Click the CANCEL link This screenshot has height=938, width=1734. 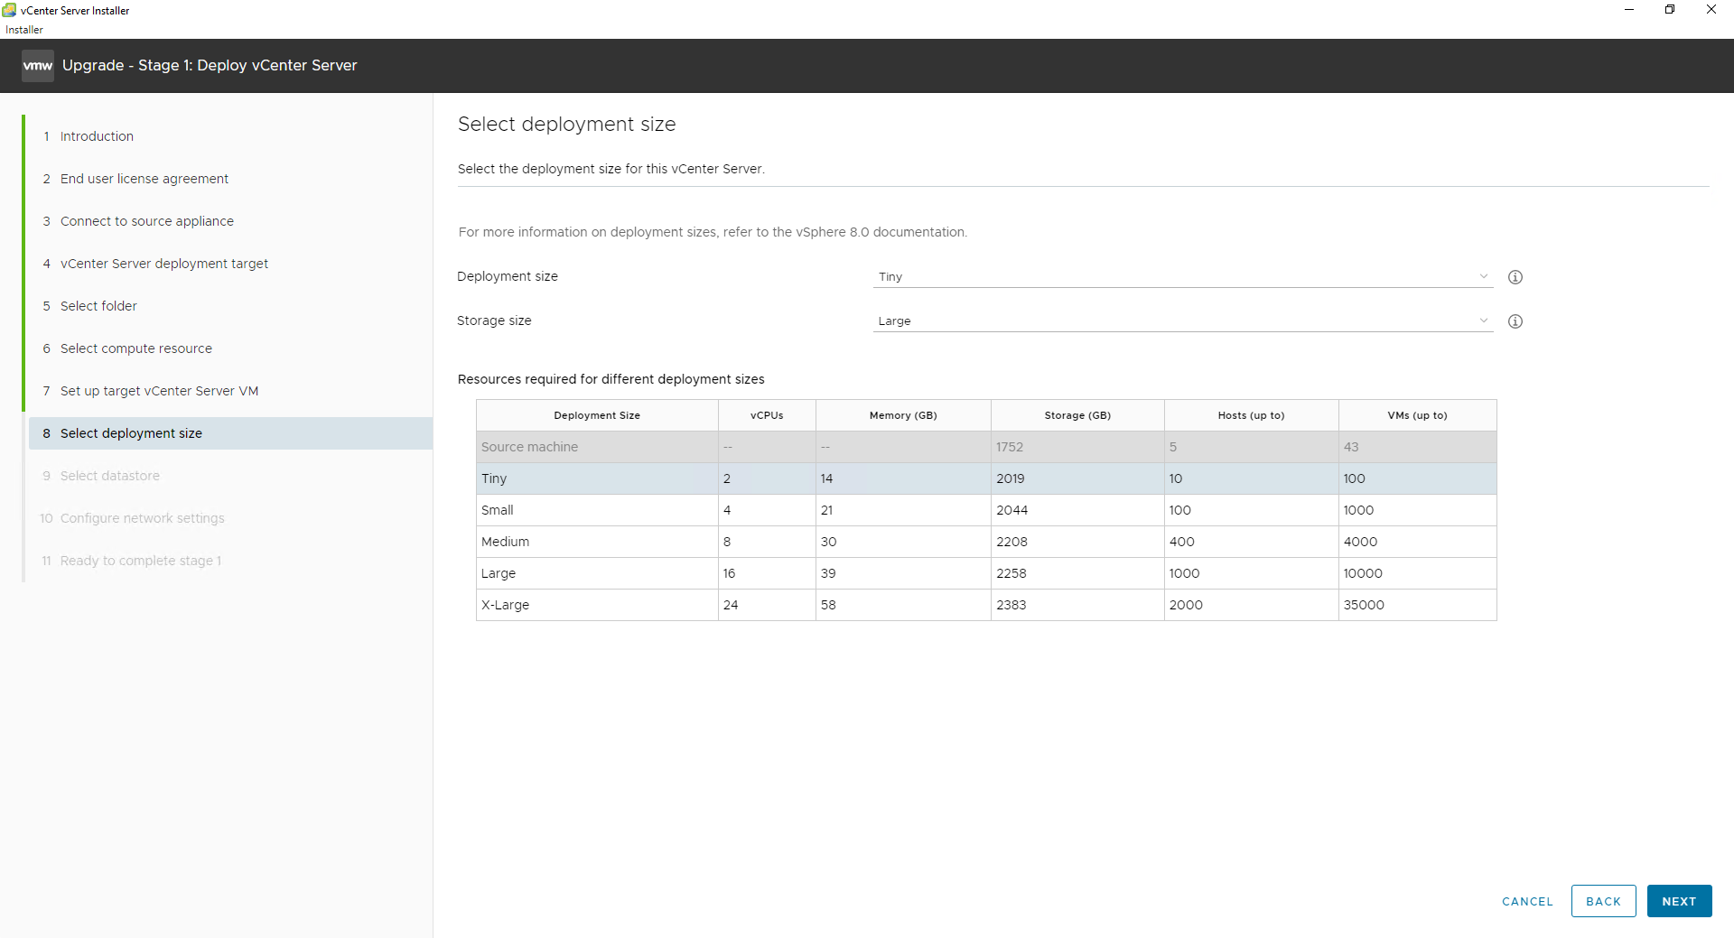[1527, 901]
